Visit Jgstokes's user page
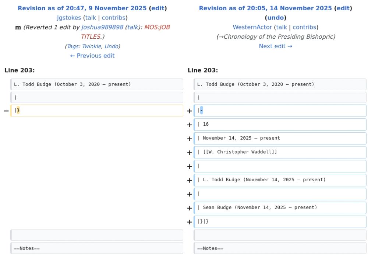Screen dimensions: 368x255 pyautogui.click(x=69, y=17)
